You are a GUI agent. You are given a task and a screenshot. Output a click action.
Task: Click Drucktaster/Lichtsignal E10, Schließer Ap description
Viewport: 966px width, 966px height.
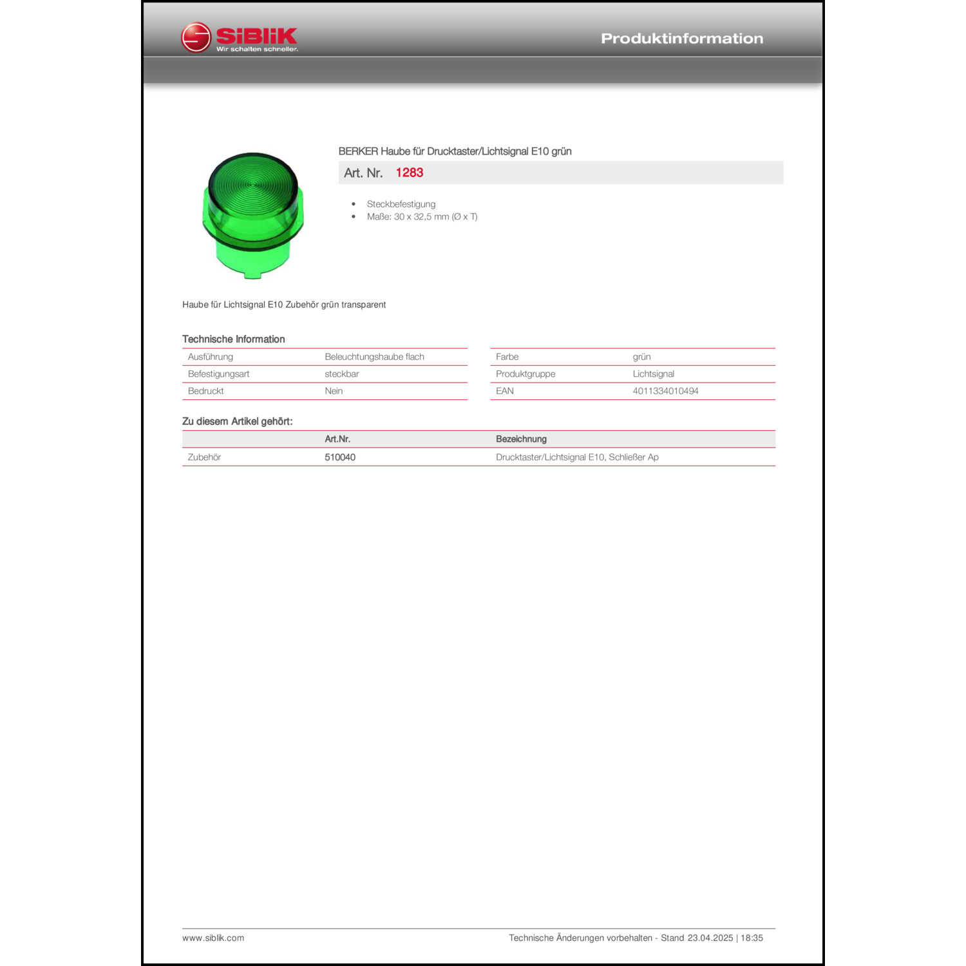click(x=577, y=457)
